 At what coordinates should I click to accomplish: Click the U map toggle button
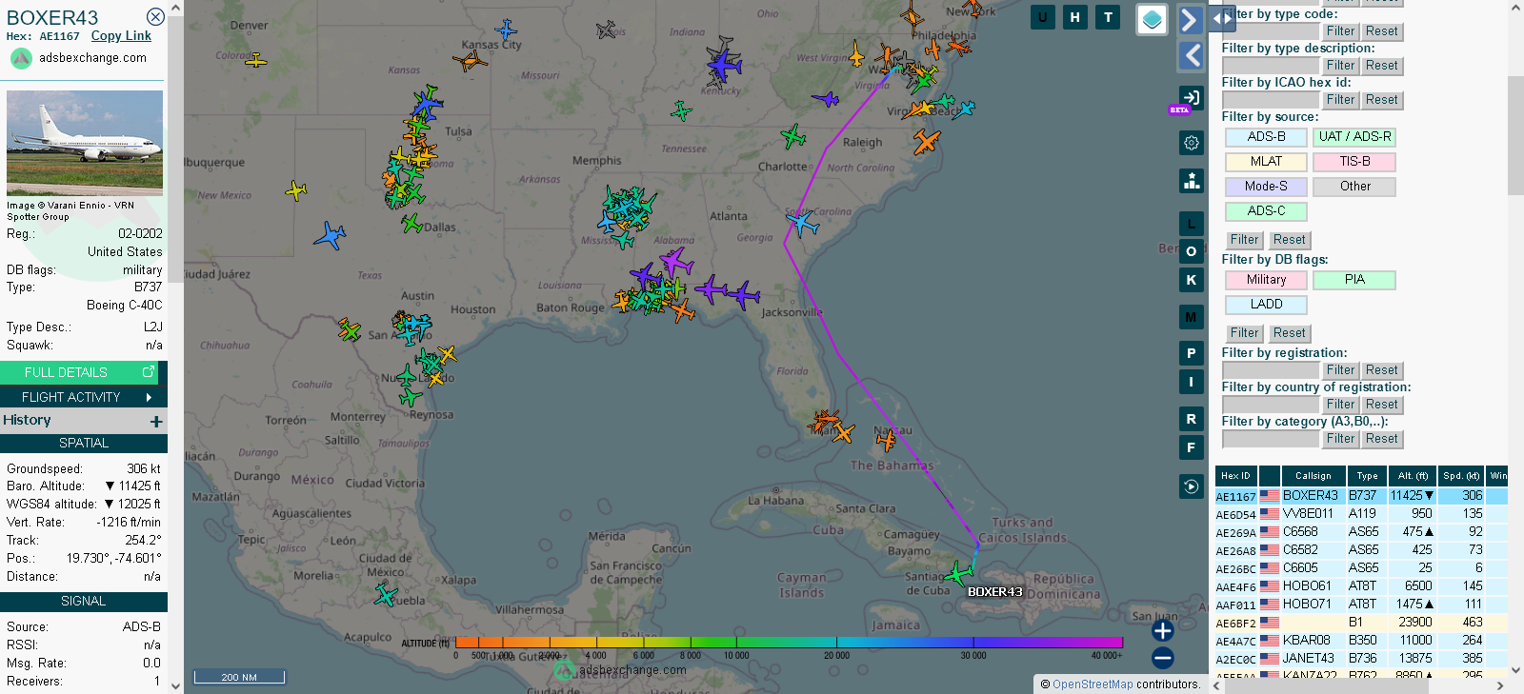click(1043, 17)
